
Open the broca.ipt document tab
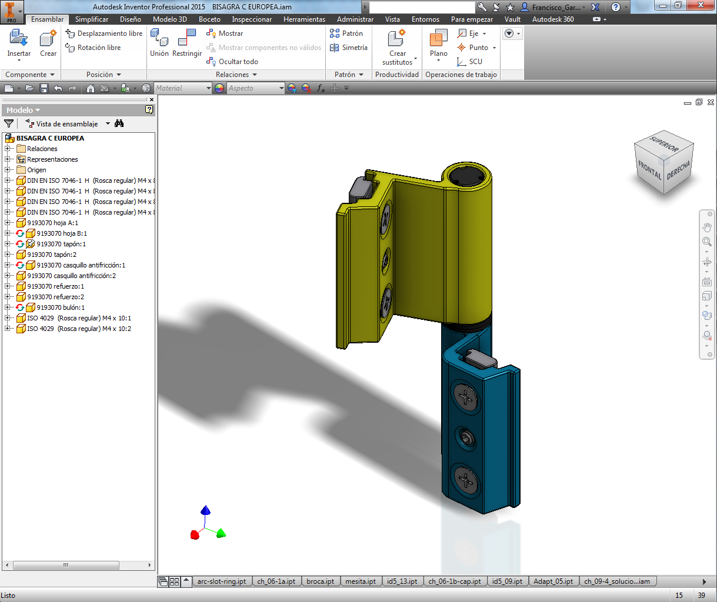click(x=321, y=581)
